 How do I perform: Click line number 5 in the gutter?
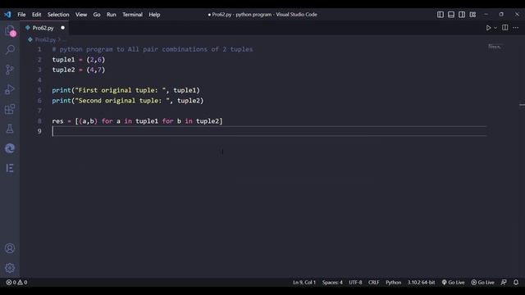[39, 90]
